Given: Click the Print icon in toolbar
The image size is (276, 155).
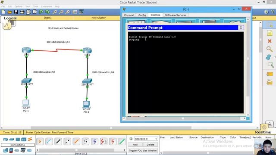Looking at the screenshot, I should pyautogui.click(x=22, y=12).
